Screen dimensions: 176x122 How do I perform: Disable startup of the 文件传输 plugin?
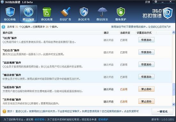tap(146, 101)
